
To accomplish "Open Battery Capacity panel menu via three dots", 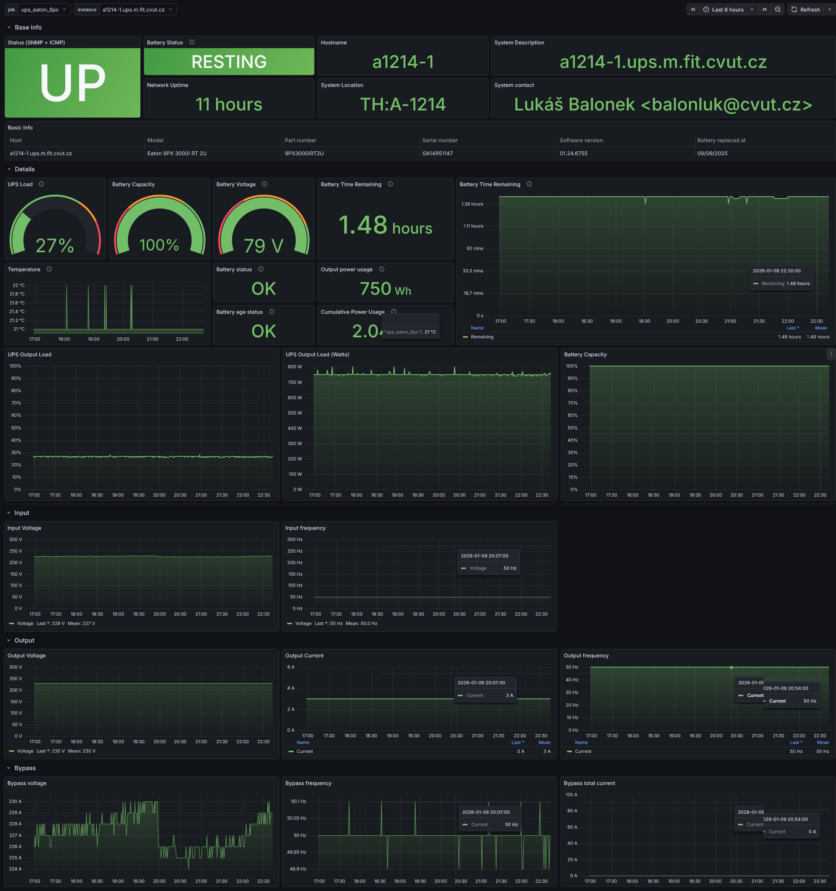I will (832, 354).
